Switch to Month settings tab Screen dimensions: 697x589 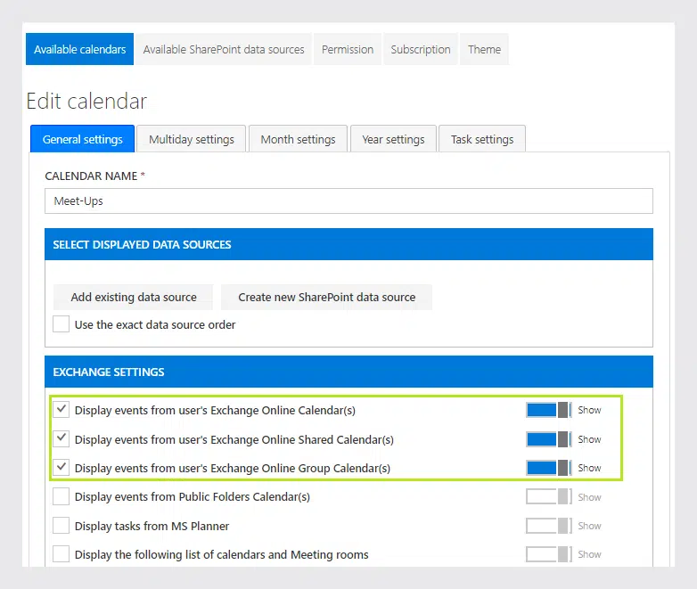[298, 139]
